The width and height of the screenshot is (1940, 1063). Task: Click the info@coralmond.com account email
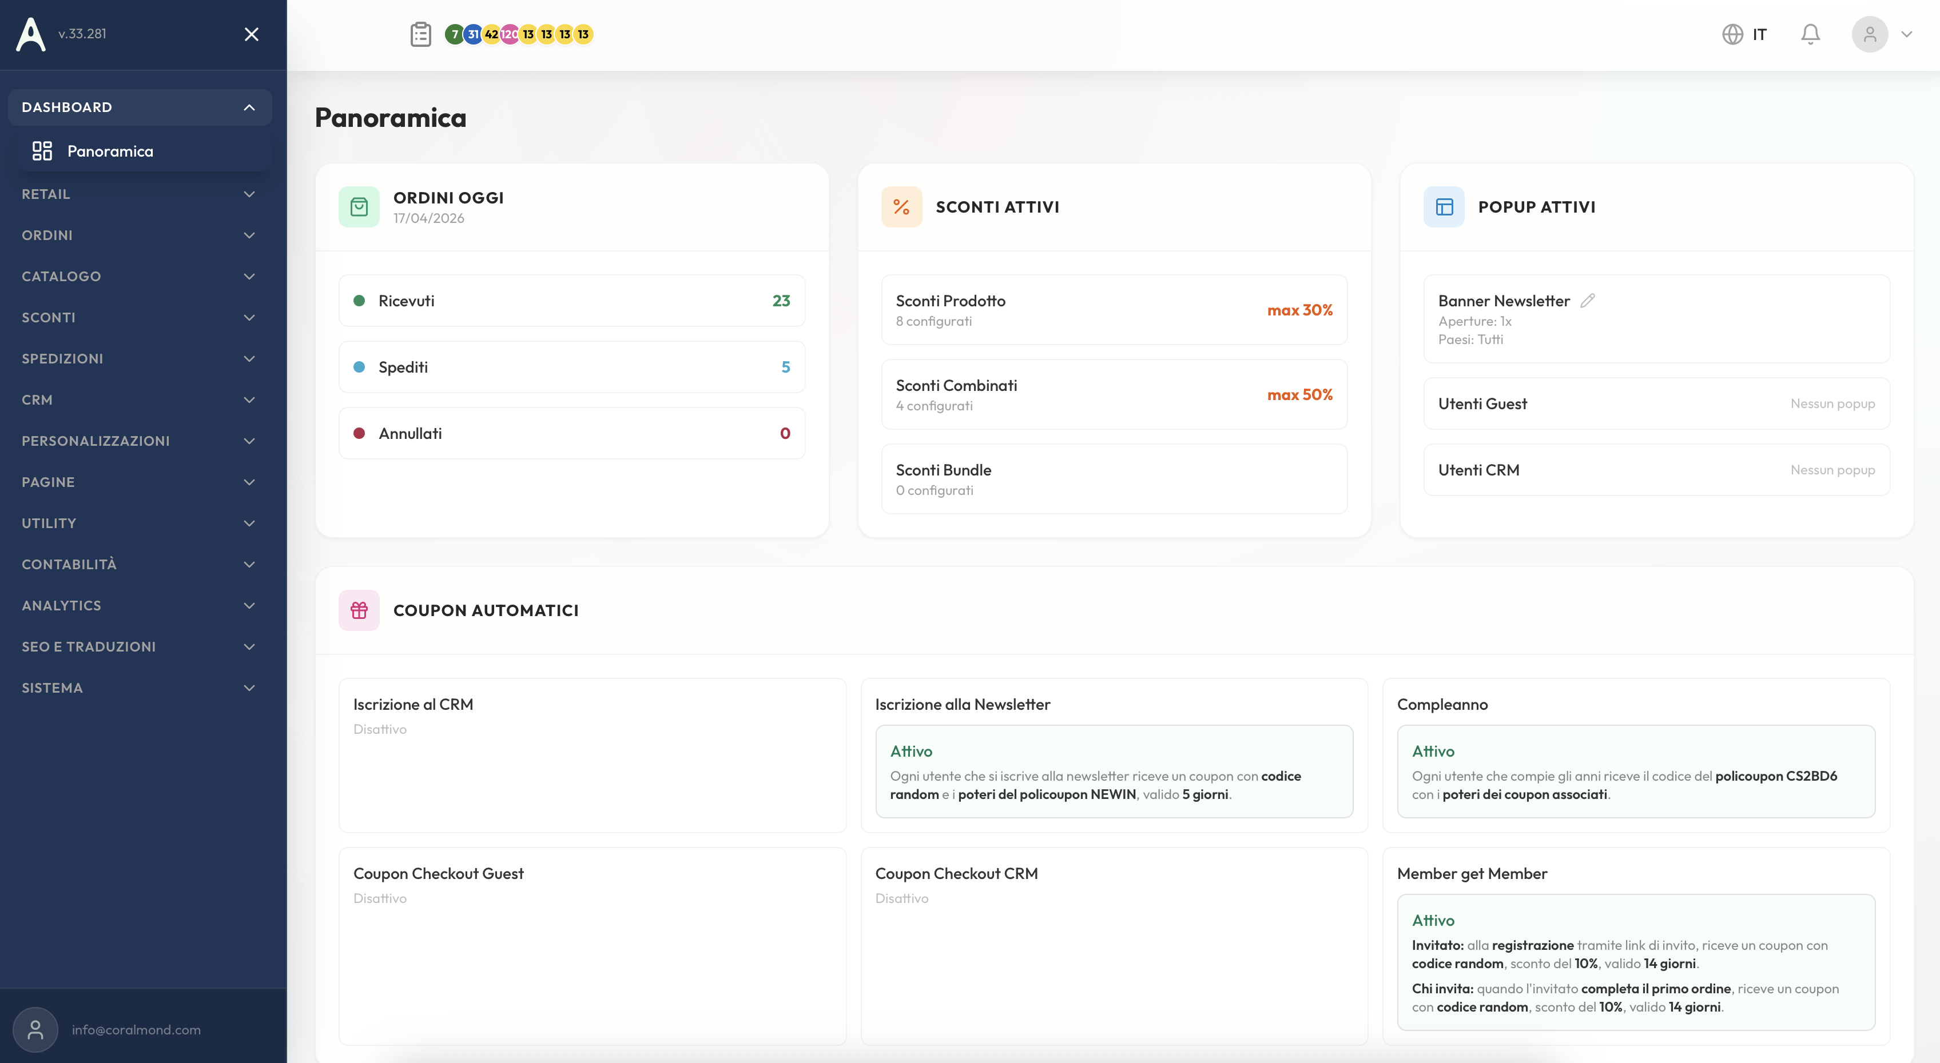pyautogui.click(x=136, y=1029)
